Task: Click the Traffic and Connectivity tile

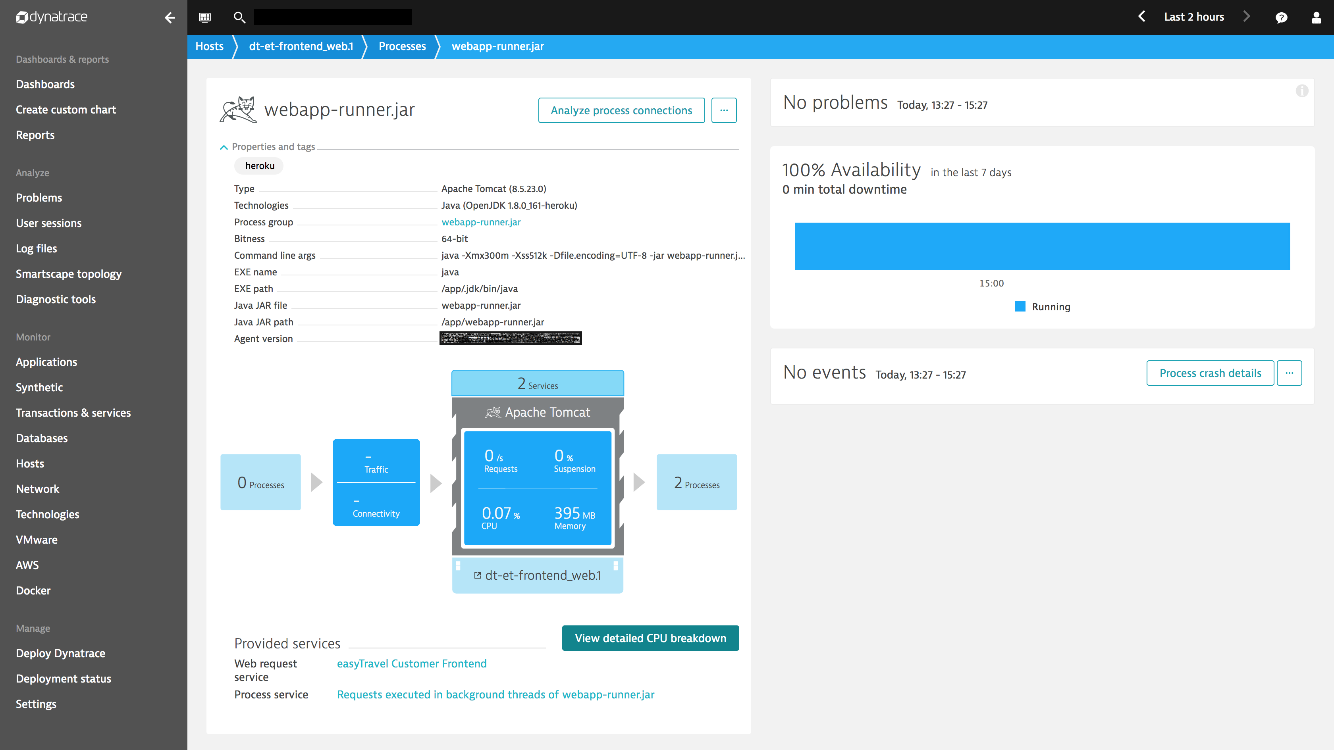Action: pos(376,482)
